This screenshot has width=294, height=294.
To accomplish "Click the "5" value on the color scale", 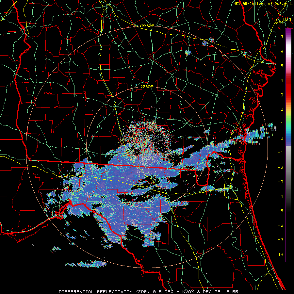I will pos(282,66).
